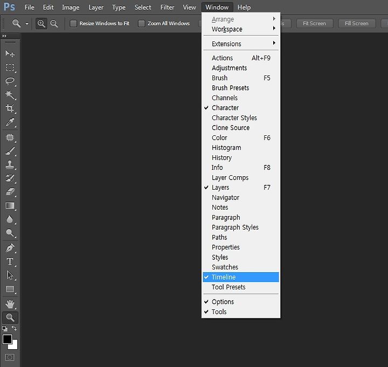The image size is (388, 367).
Task: Open the Zoom tool preset picker arrow
Action: coord(27,24)
